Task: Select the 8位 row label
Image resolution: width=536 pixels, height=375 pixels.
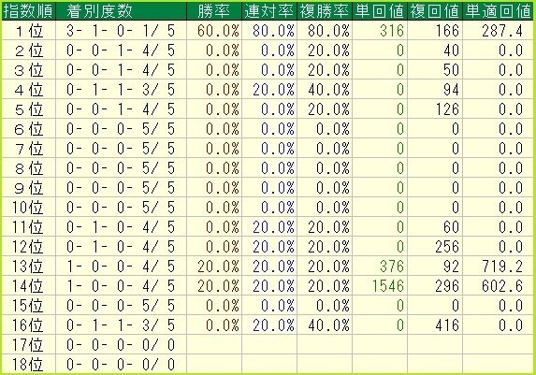Action: 29,168
